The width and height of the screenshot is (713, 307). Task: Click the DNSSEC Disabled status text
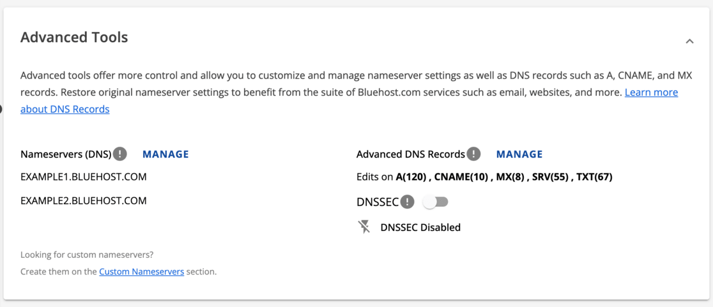coord(420,227)
